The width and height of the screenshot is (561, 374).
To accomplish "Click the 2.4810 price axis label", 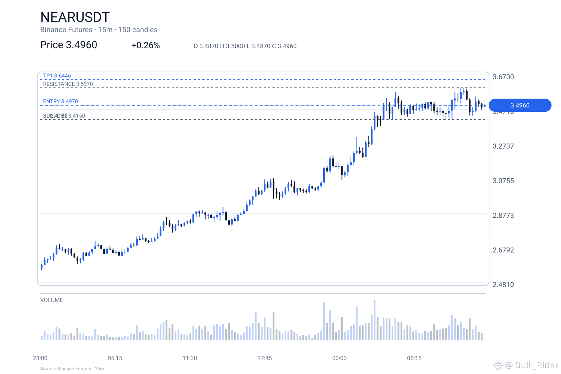I will point(503,285).
